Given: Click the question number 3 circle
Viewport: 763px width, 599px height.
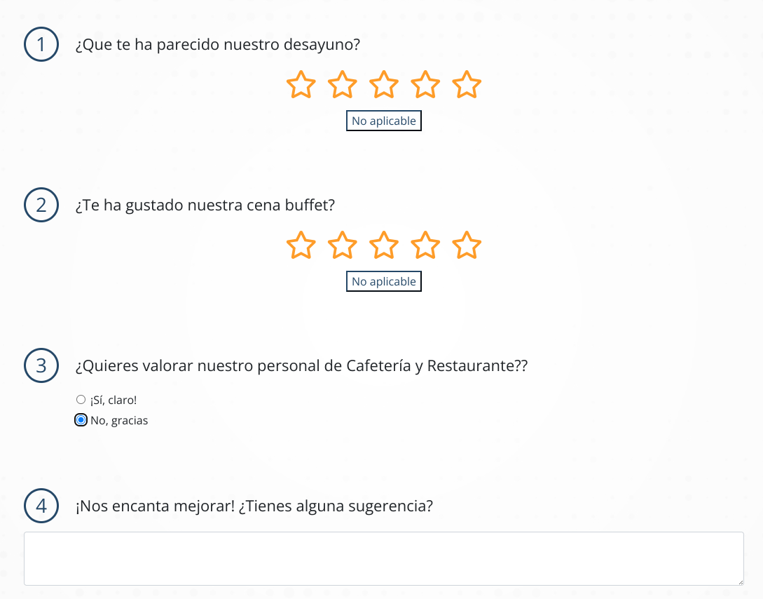Looking at the screenshot, I should coord(41,365).
